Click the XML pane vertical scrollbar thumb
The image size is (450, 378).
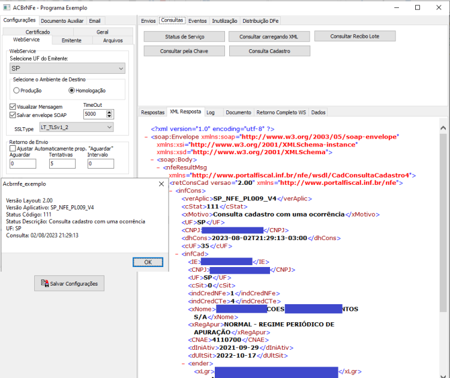click(x=443, y=223)
